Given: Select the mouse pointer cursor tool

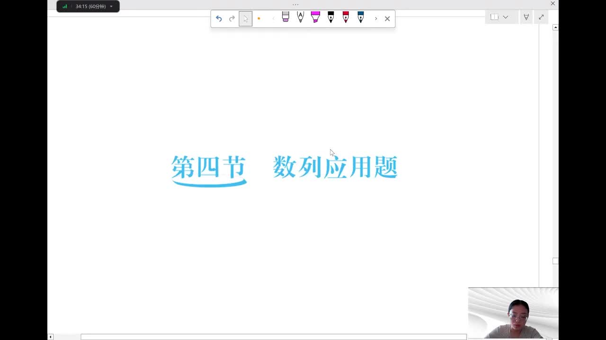Looking at the screenshot, I should coord(246,18).
